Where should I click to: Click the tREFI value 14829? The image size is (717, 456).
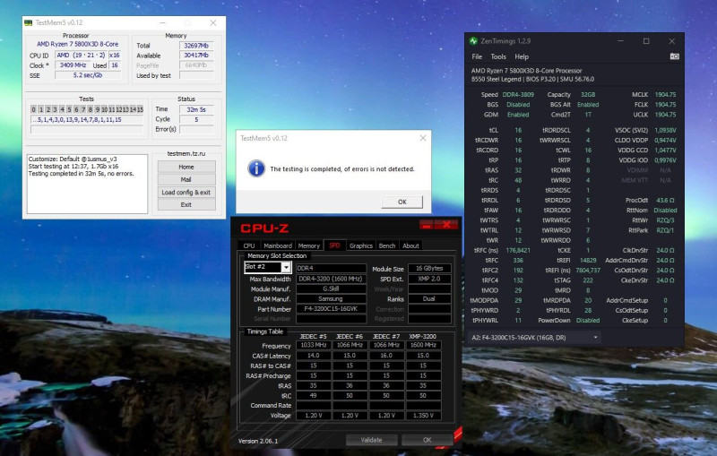click(x=588, y=261)
